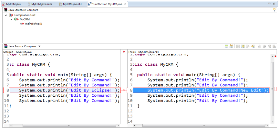This screenshot has width=279, height=130.
Task: Collapse the Compilation Unit tree node
Action: (6, 15)
